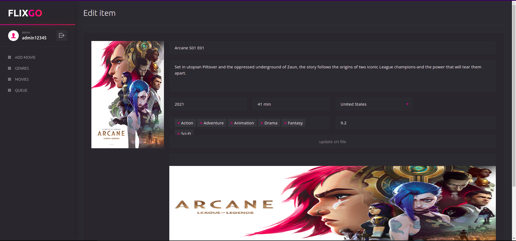516x241 pixels.
Task: Click into the description text area
Action: tap(332, 76)
